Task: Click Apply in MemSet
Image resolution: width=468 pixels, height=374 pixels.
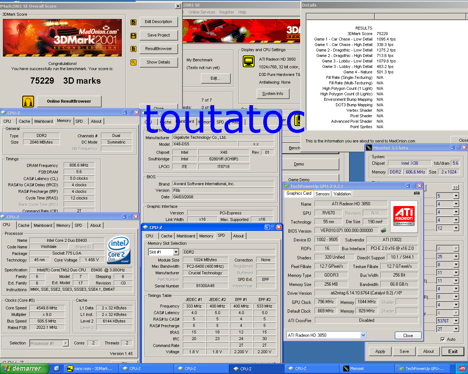Action: 380,351
